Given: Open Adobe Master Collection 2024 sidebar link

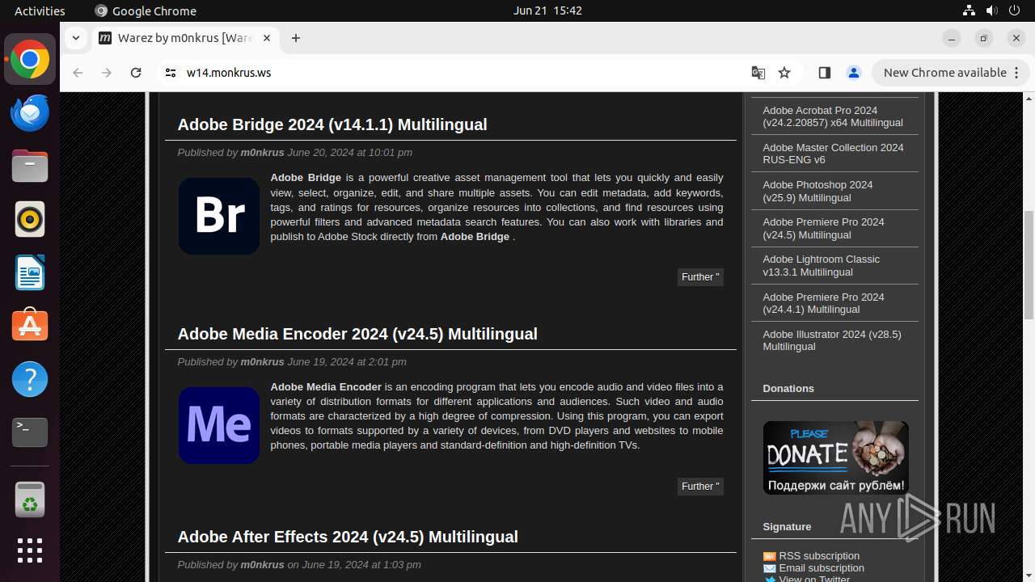Looking at the screenshot, I should click(x=833, y=154).
